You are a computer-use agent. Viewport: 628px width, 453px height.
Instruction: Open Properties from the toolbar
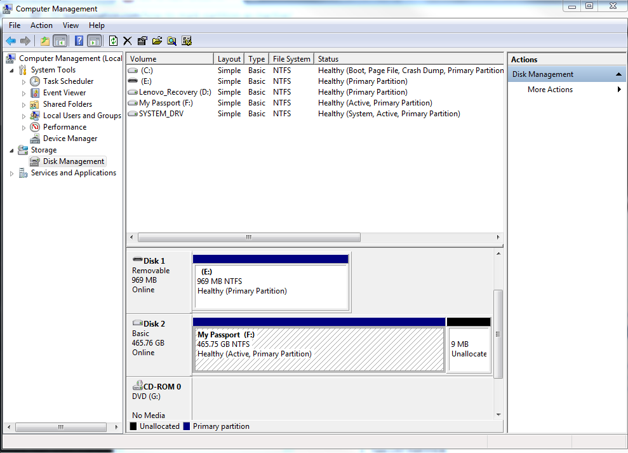(141, 40)
